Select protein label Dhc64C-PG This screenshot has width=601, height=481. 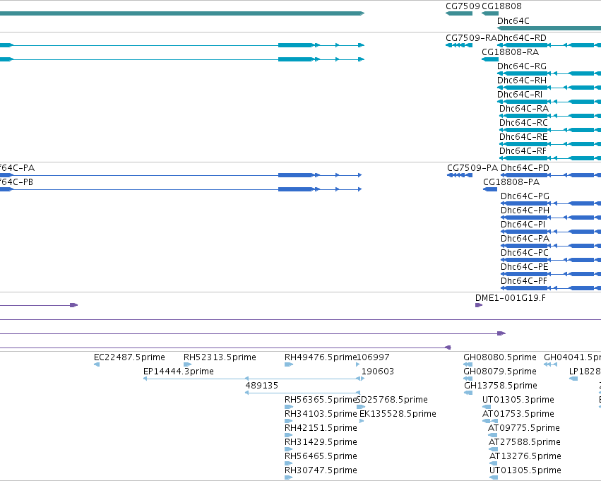pos(525,196)
